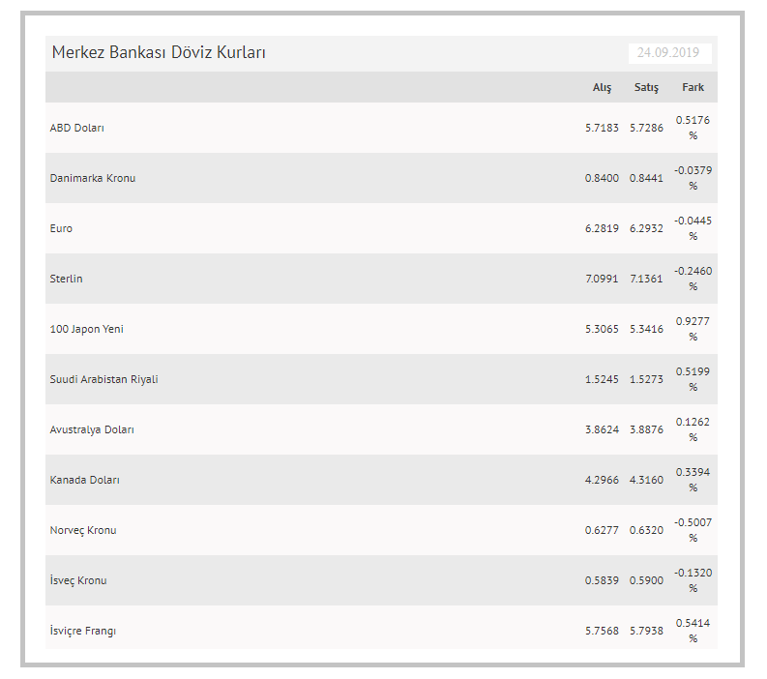
Task: Click the Fark column header
Action: coord(693,87)
